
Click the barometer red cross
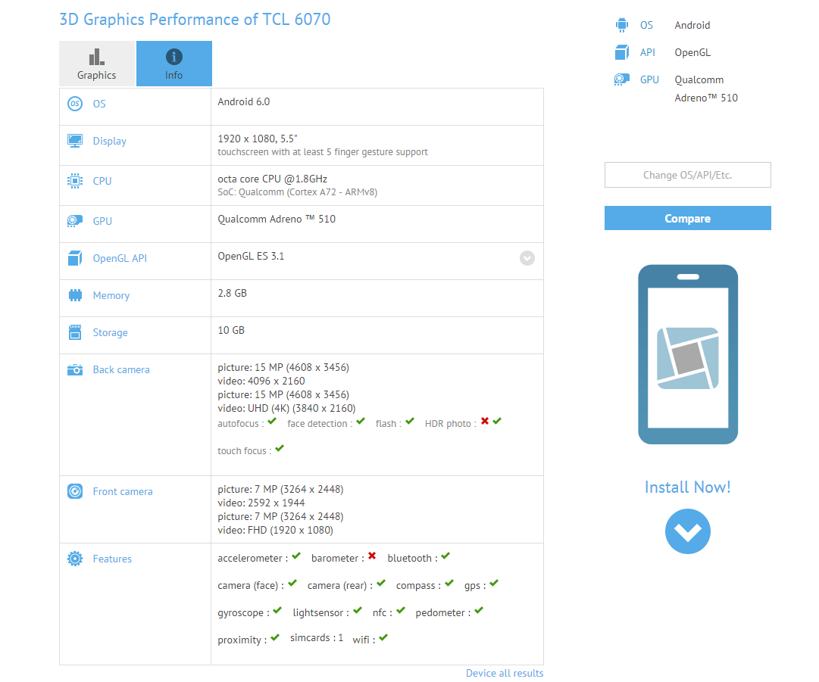(372, 556)
